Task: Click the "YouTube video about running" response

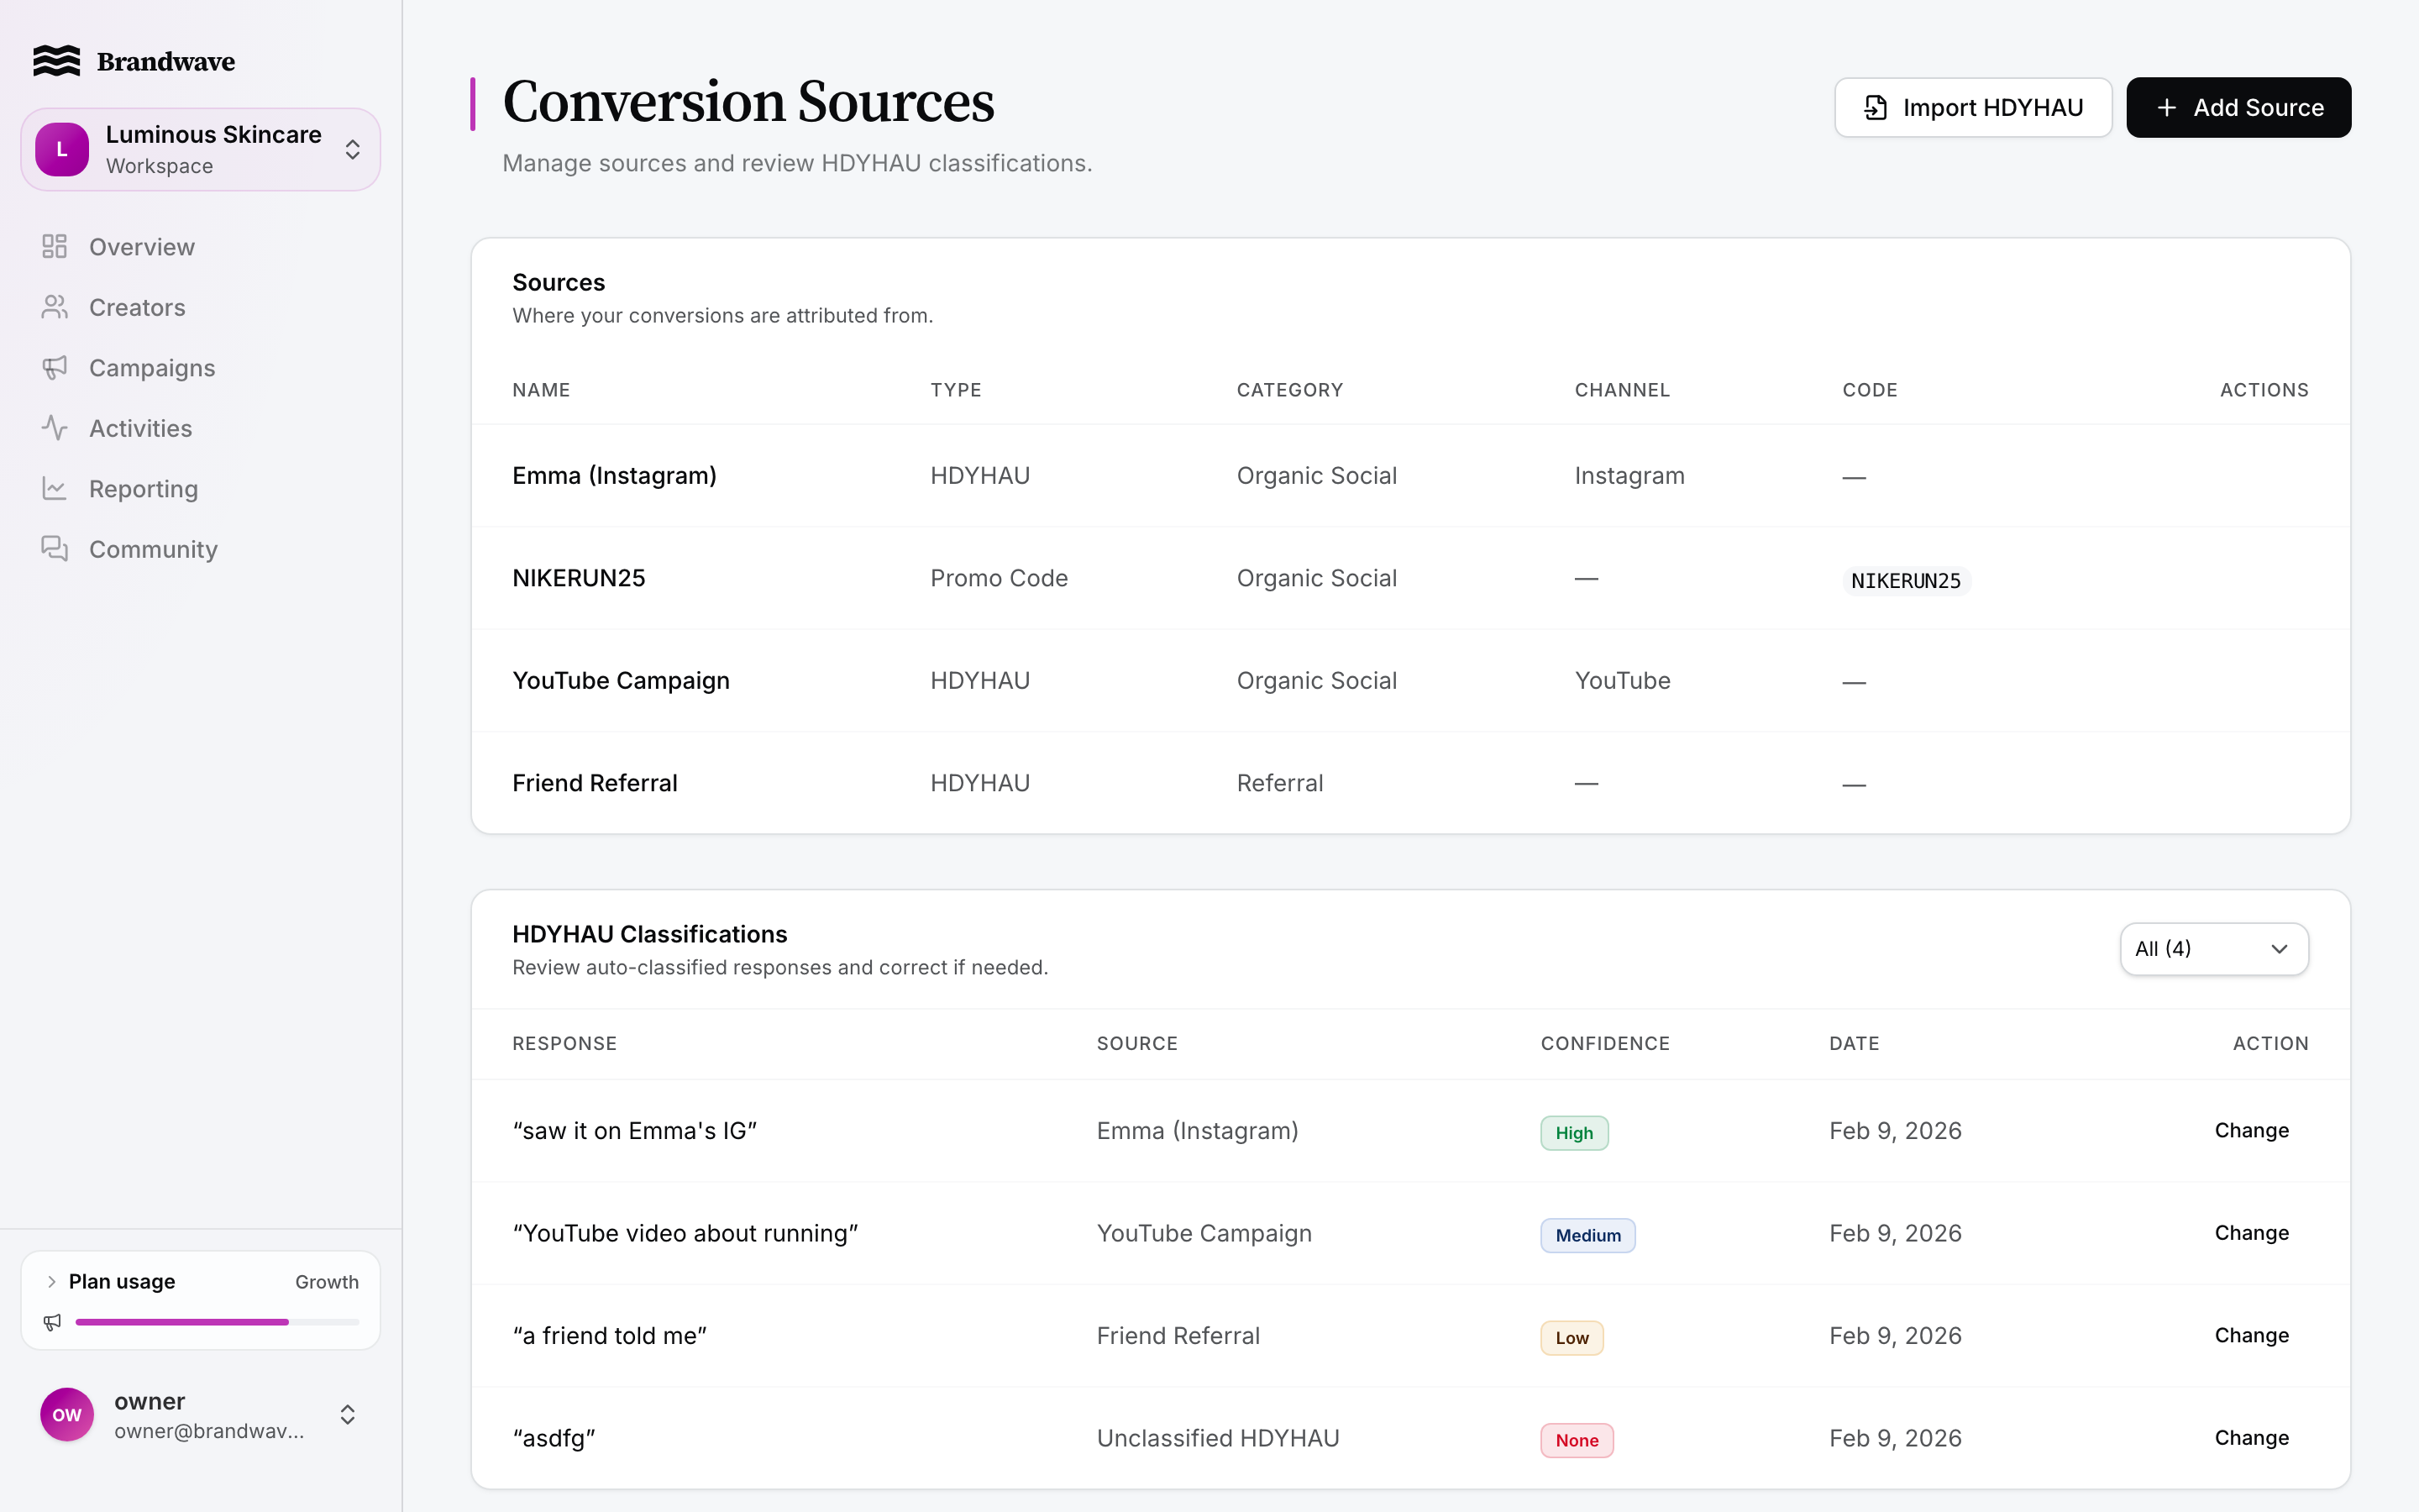Action: (x=685, y=1233)
